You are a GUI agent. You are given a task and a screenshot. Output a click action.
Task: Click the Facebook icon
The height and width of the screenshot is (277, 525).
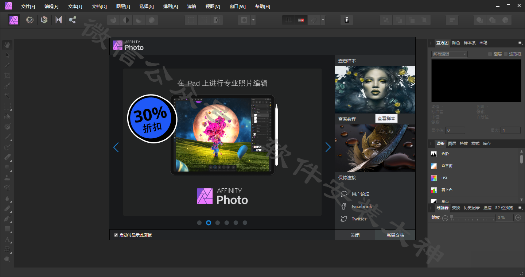[x=343, y=207]
